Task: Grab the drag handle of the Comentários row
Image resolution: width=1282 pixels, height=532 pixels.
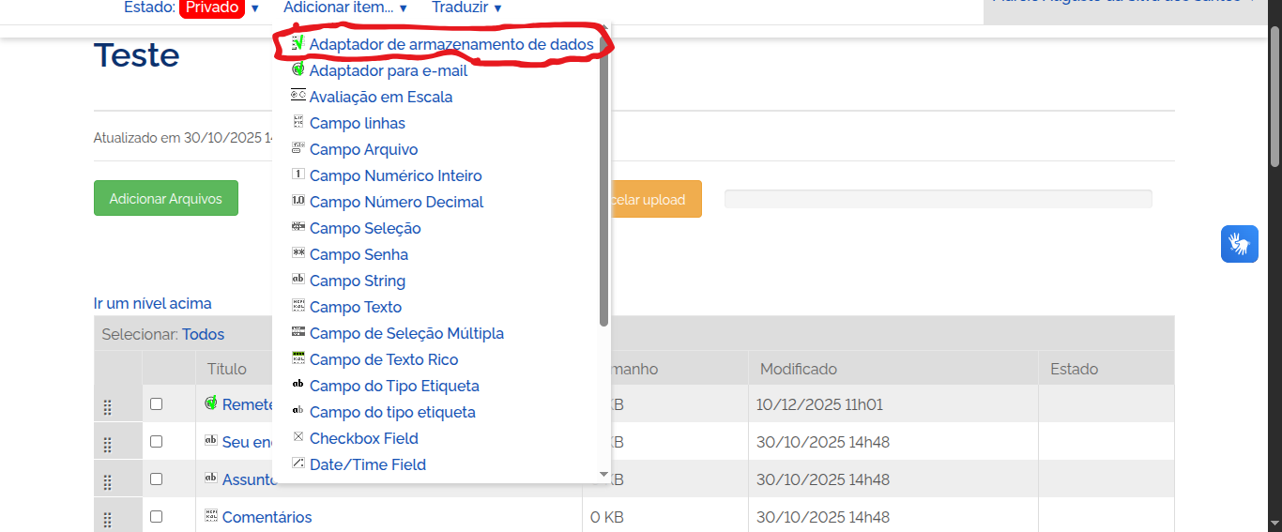Action: [x=107, y=520]
